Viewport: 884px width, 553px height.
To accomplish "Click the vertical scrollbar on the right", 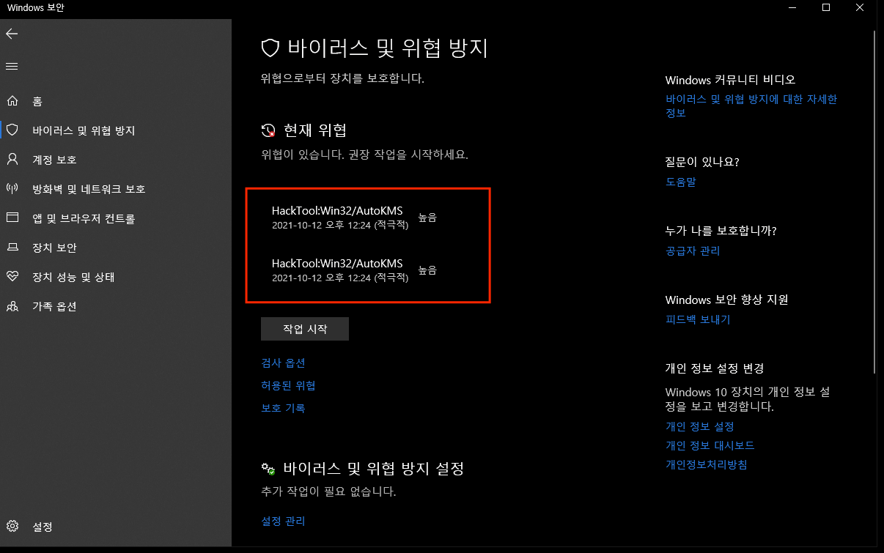I will 875,201.
